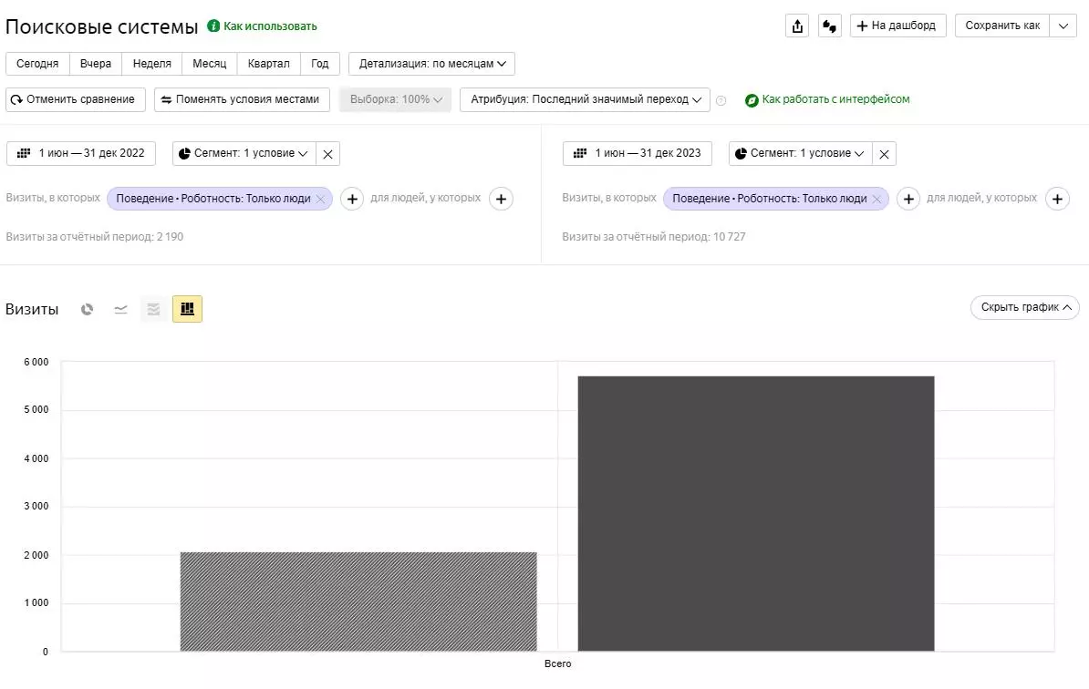The width and height of the screenshot is (1089, 689).
Task: Expand the Save as arrow menu
Action: tap(1063, 26)
